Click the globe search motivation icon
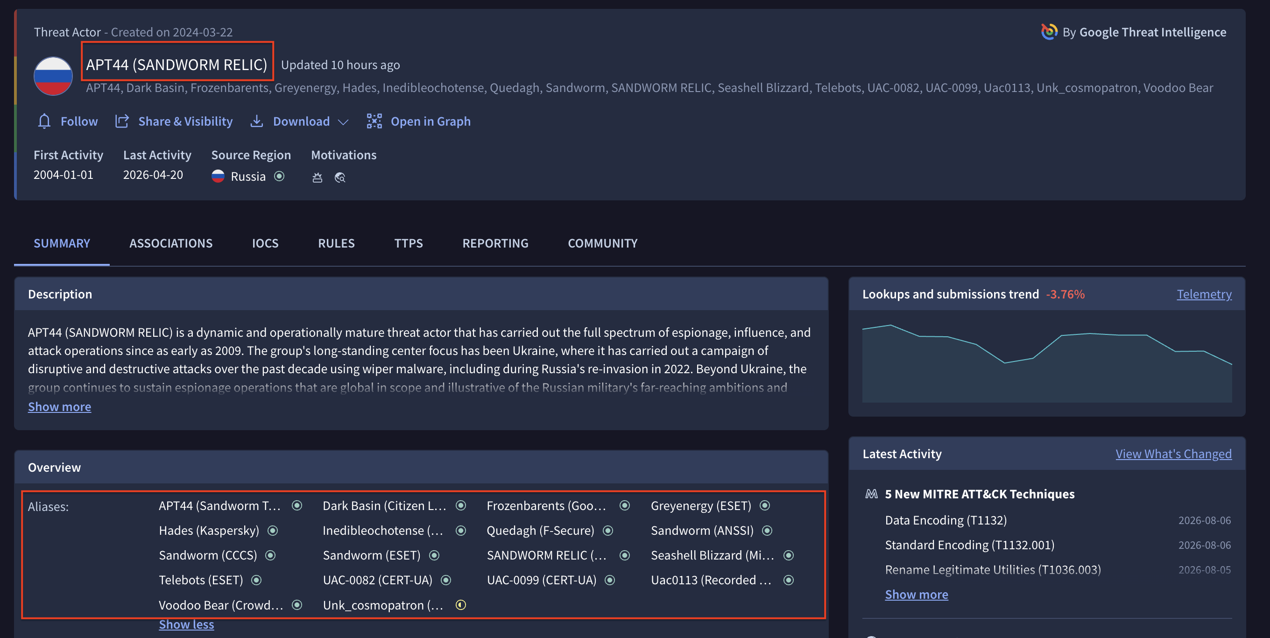Screen dimensions: 1270x638 coord(340,177)
